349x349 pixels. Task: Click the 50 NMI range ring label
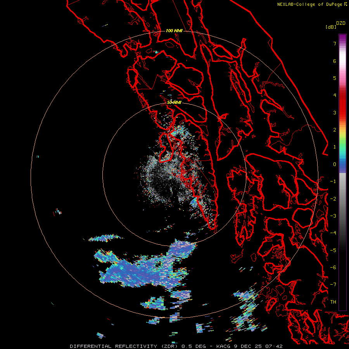pos(174,103)
